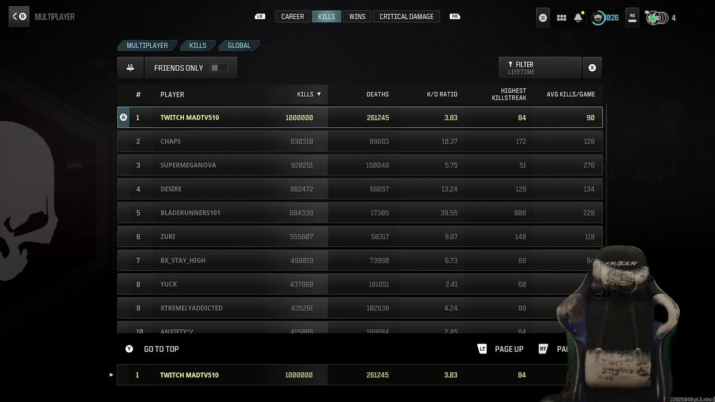Viewport: 715px width, 402px height.
Task: Open the player level 1026 emblem
Action: coord(605,18)
